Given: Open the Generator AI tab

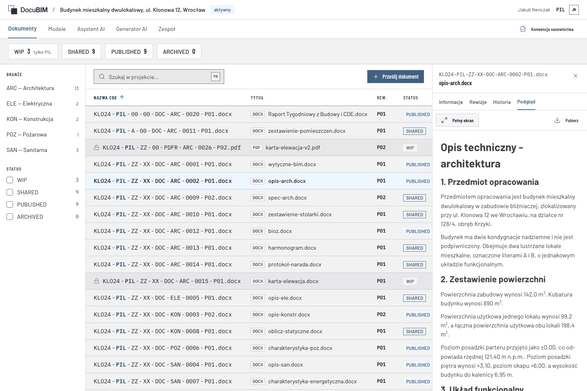Looking at the screenshot, I should (x=132, y=29).
